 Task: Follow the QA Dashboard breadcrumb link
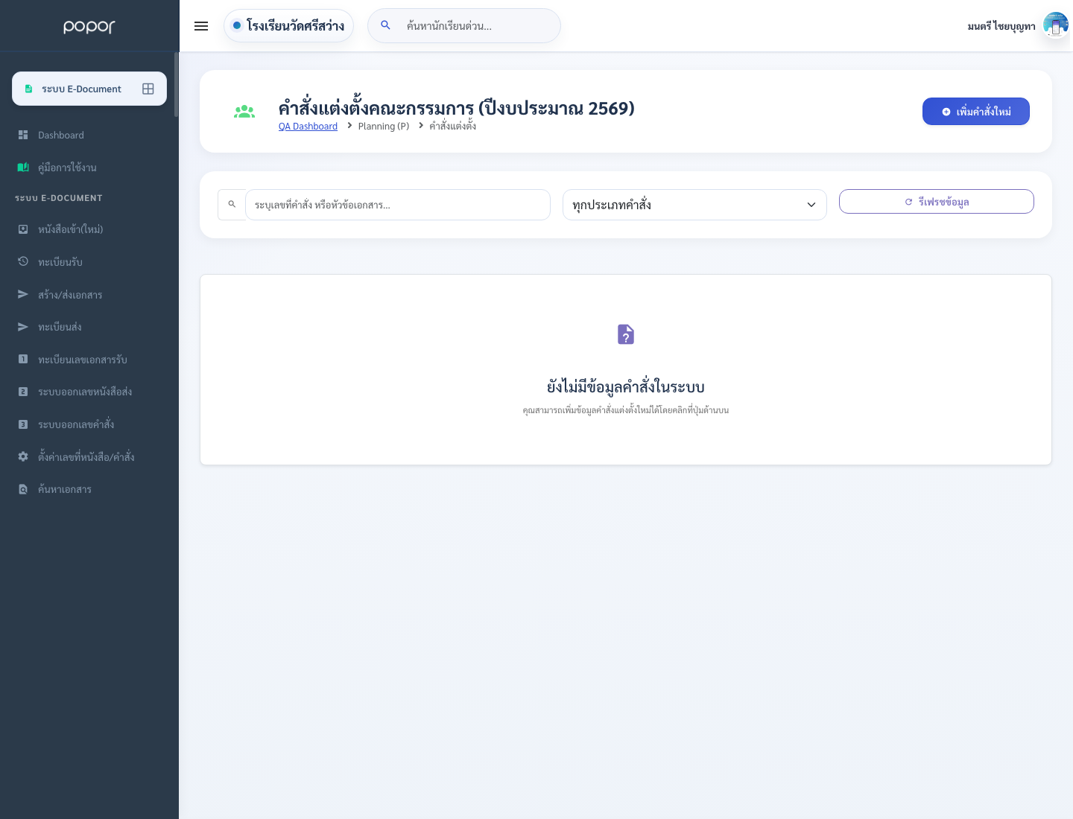tap(308, 127)
